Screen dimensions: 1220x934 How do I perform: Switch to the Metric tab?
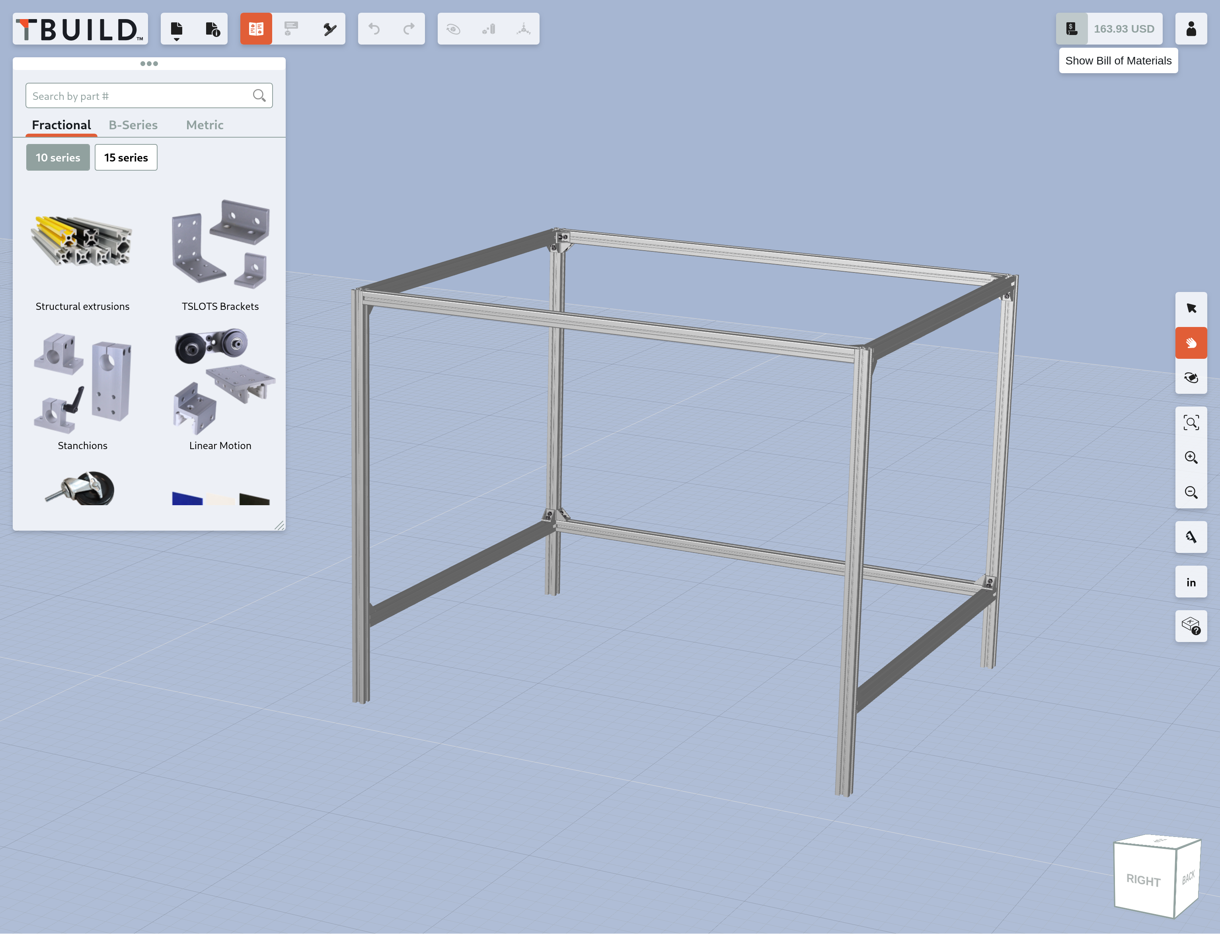coord(205,125)
